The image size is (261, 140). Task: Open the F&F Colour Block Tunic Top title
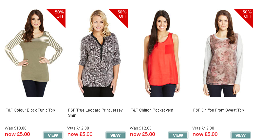[30, 110]
